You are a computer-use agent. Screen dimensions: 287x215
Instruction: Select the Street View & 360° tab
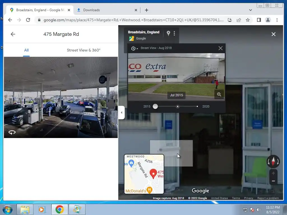84,50
